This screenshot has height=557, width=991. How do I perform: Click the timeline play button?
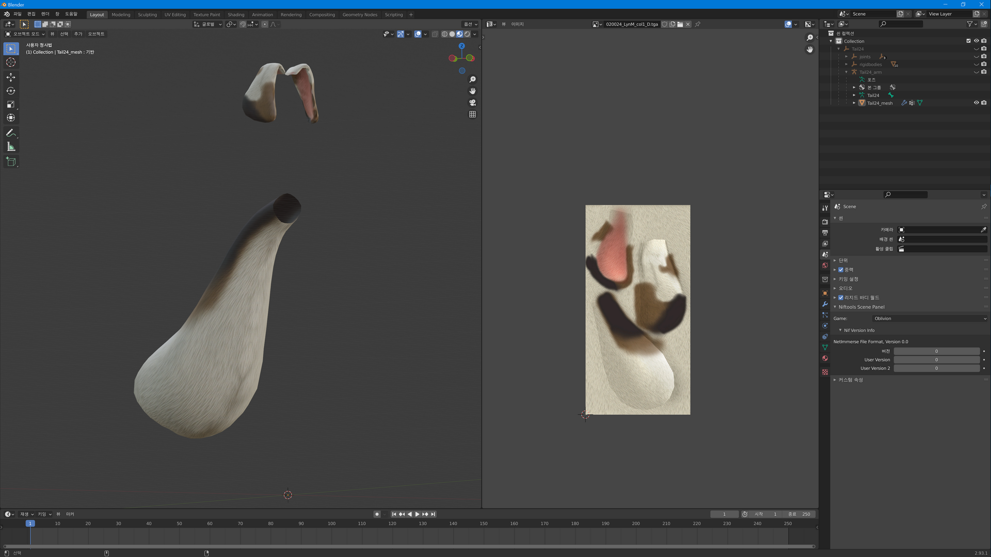417,514
